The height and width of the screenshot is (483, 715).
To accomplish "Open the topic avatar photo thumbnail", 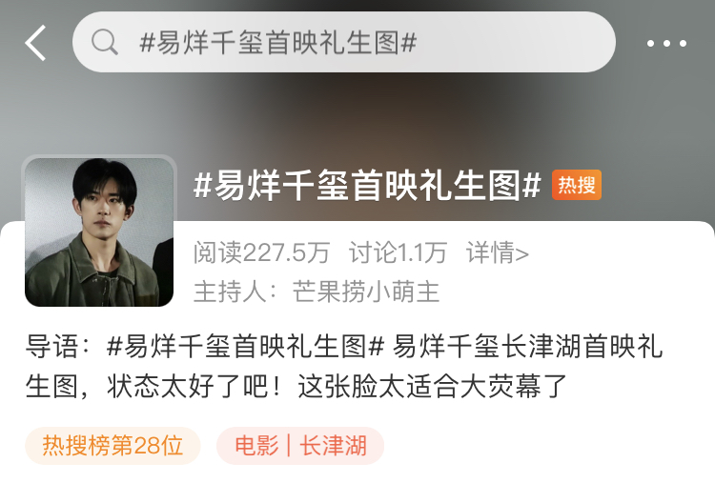I will pyautogui.click(x=99, y=231).
